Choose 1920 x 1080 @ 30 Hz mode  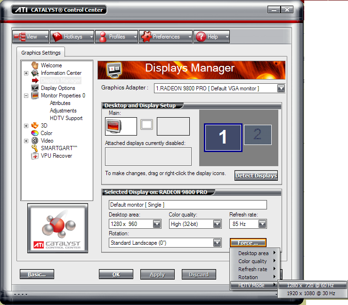313,293
